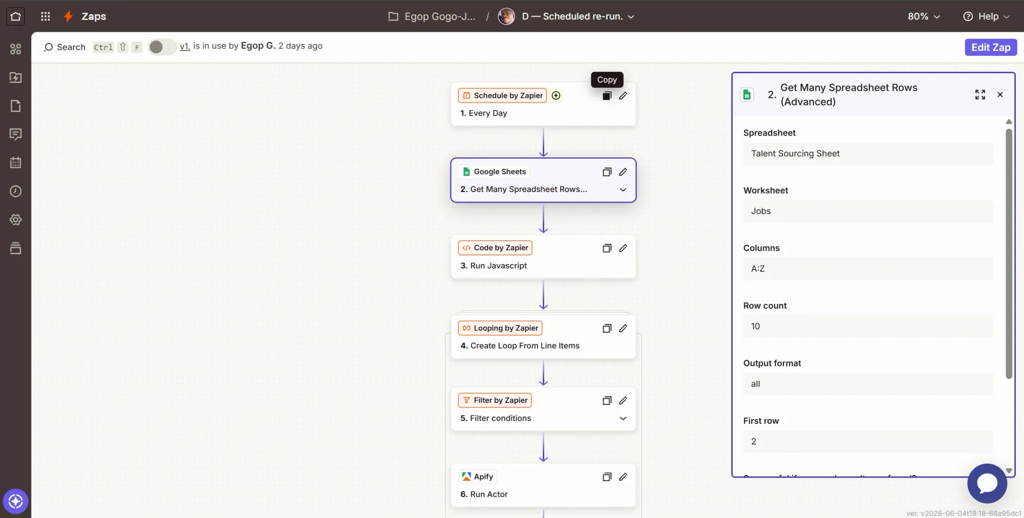The height and width of the screenshot is (518, 1024).
Task: Click the scroll-up arrow in details panel
Action: click(1009, 122)
